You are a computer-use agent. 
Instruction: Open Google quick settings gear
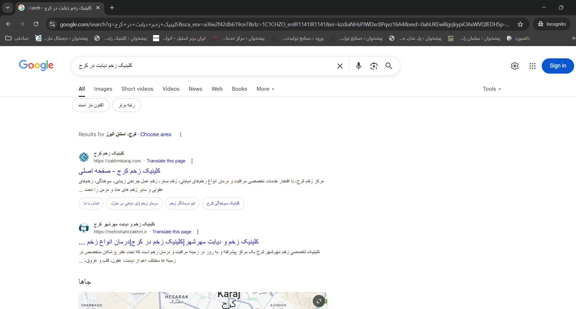[x=515, y=66]
